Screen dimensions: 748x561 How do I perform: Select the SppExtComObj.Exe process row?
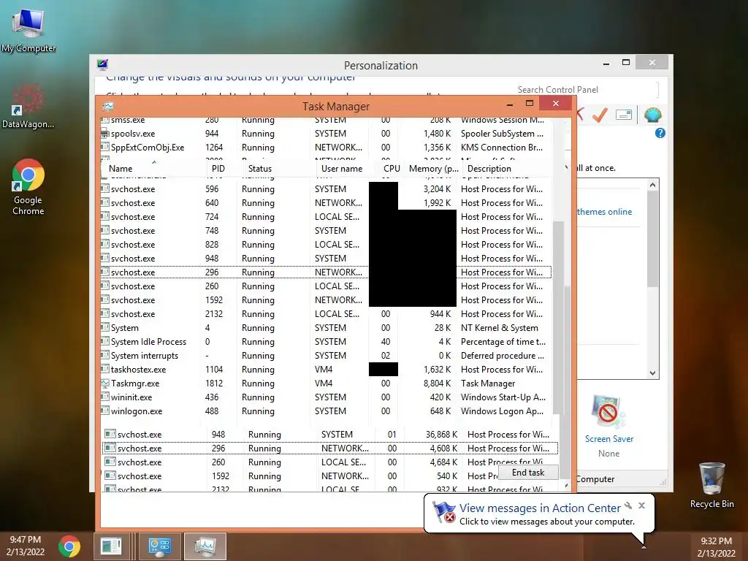tap(327, 148)
